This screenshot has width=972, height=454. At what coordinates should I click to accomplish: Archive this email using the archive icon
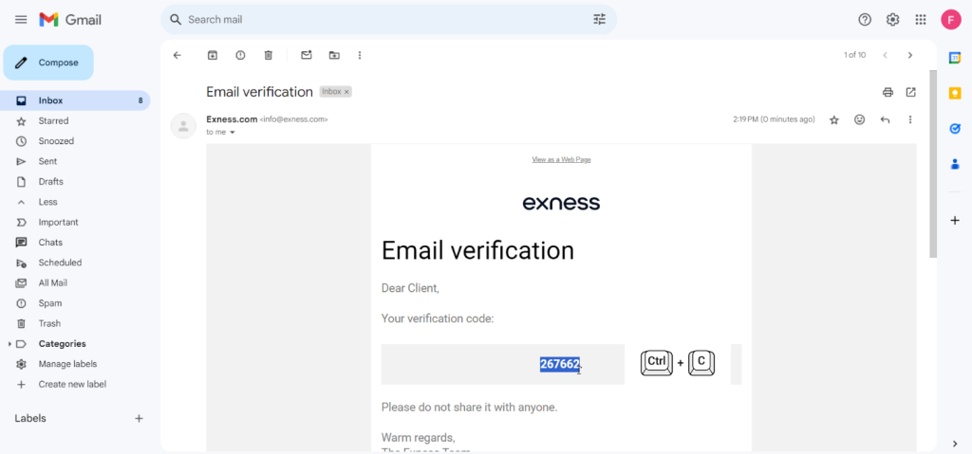click(x=212, y=55)
